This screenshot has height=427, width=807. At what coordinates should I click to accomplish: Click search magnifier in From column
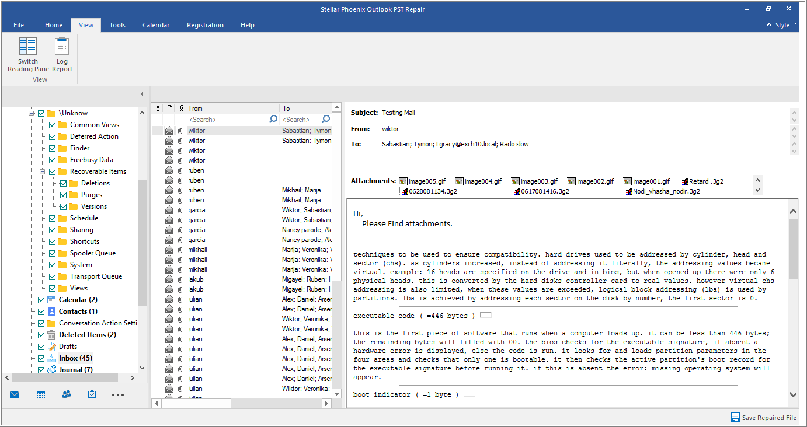pos(273,119)
